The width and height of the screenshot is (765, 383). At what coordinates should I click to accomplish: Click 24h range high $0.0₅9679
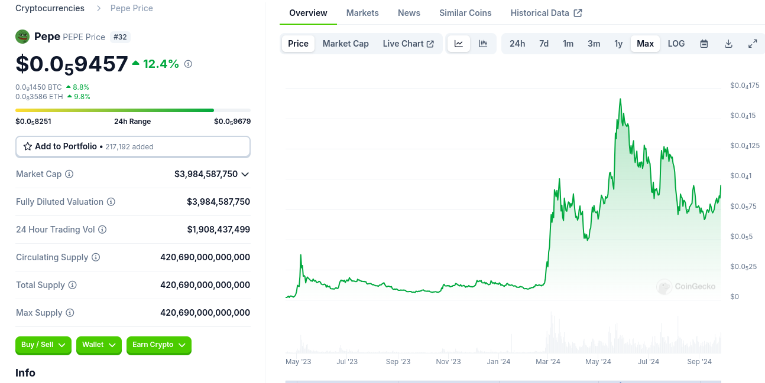click(x=232, y=122)
